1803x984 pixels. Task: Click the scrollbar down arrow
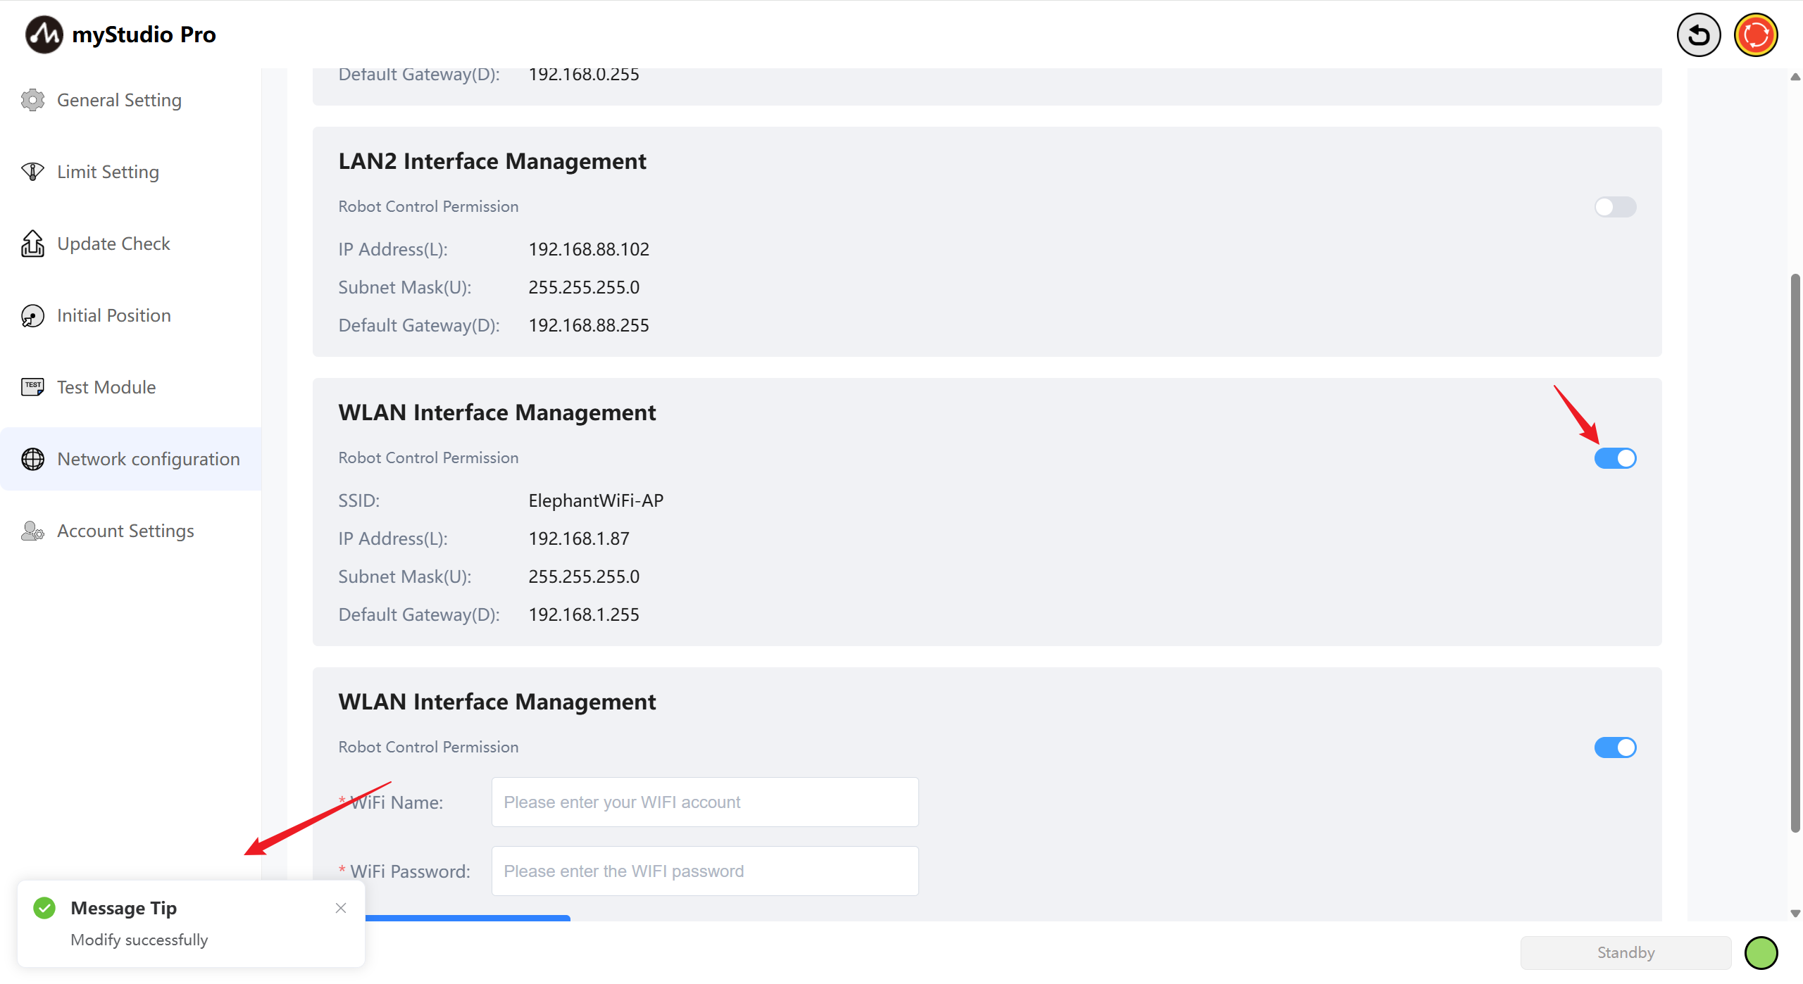(1795, 914)
